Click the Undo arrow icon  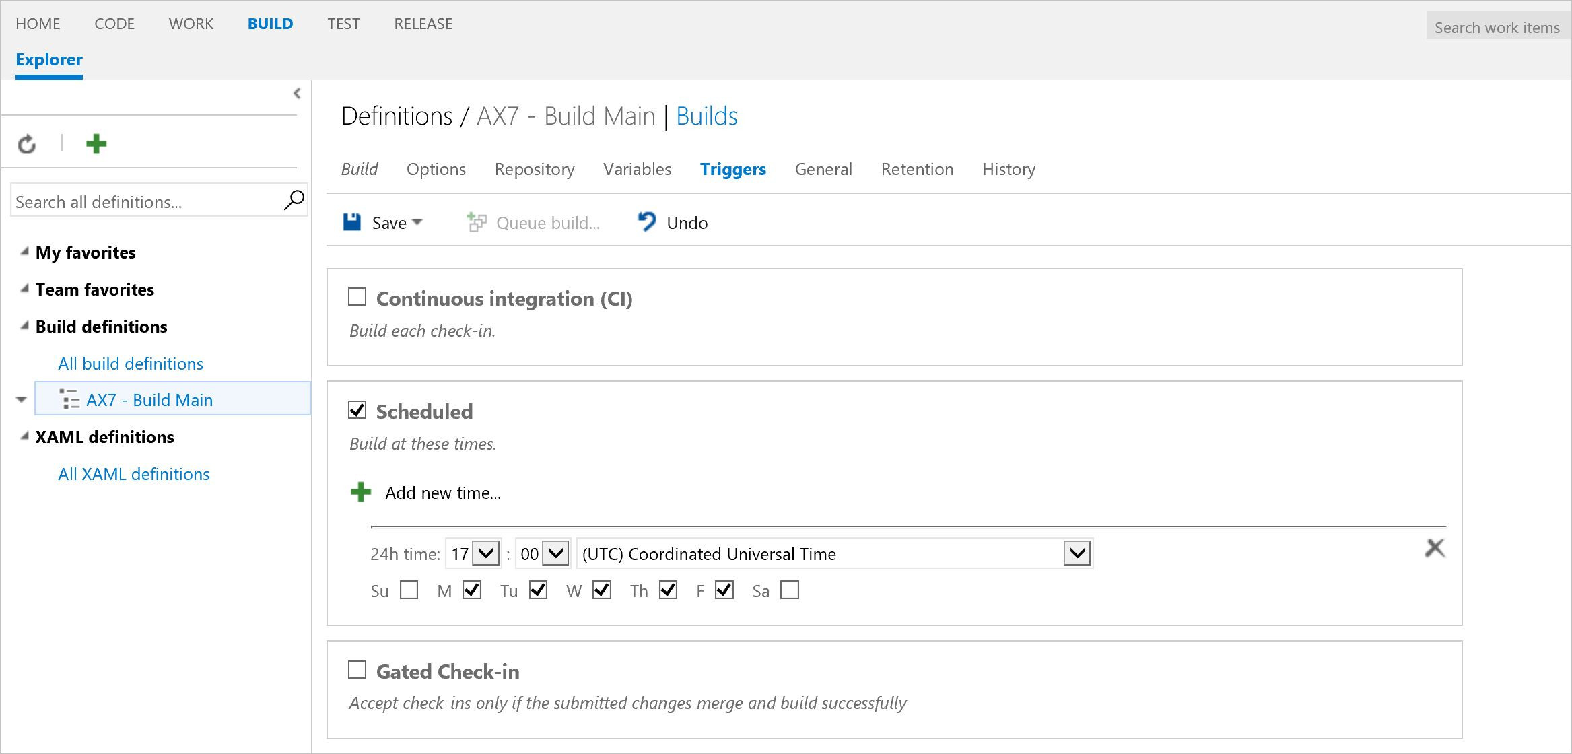[x=646, y=221]
